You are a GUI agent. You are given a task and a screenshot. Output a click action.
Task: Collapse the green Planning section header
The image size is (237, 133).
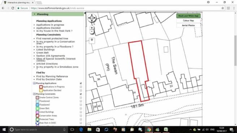[x=58, y=14]
